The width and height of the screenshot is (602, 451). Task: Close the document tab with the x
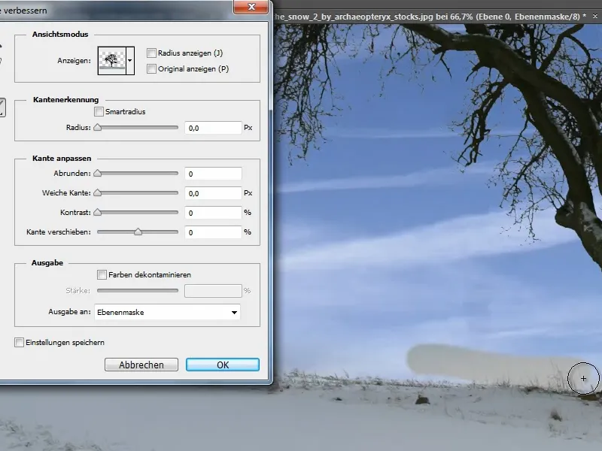point(595,16)
